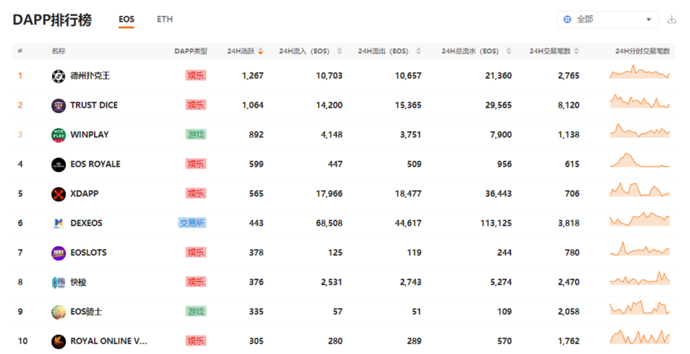Click the 游戏 tag on the WINPLAY row
Image resolution: width=690 pixels, height=354 pixels.
click(x=196, y=135)
